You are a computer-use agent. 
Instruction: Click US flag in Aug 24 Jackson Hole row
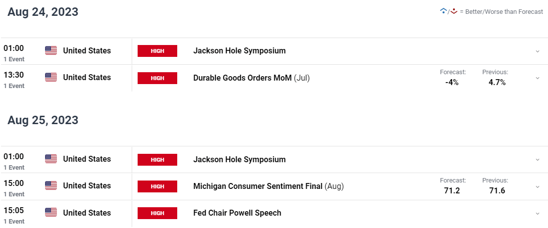click(x=51, y=50)
